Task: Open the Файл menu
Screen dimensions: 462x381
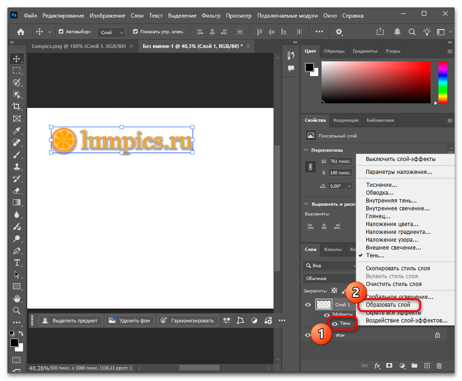Action: point(30,16)
